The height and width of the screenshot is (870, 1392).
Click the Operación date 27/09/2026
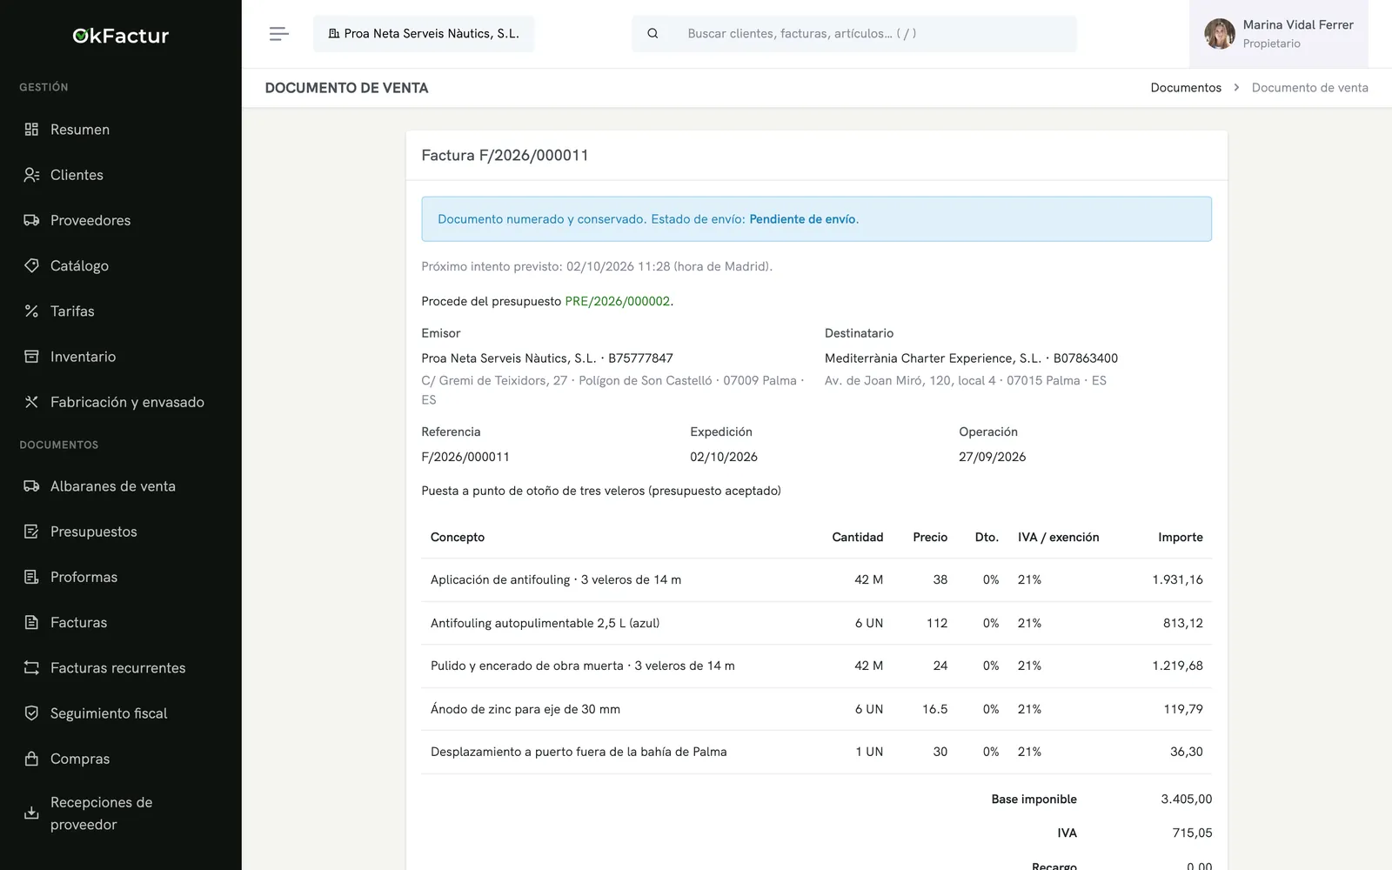pos(993,457)
